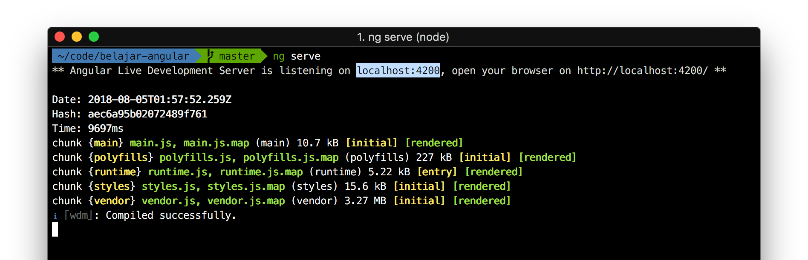Viewport: 808px width, 260px height.
Task: Click the red close window button
Action: click(60, 37)
